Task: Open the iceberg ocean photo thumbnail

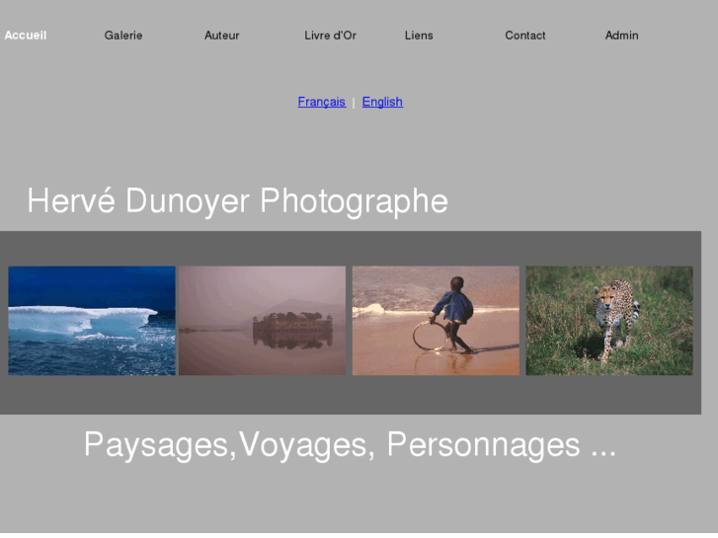Action: click(x=92, y=321)
